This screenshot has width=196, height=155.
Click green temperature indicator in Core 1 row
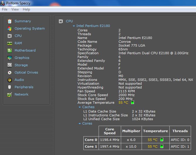162,146
